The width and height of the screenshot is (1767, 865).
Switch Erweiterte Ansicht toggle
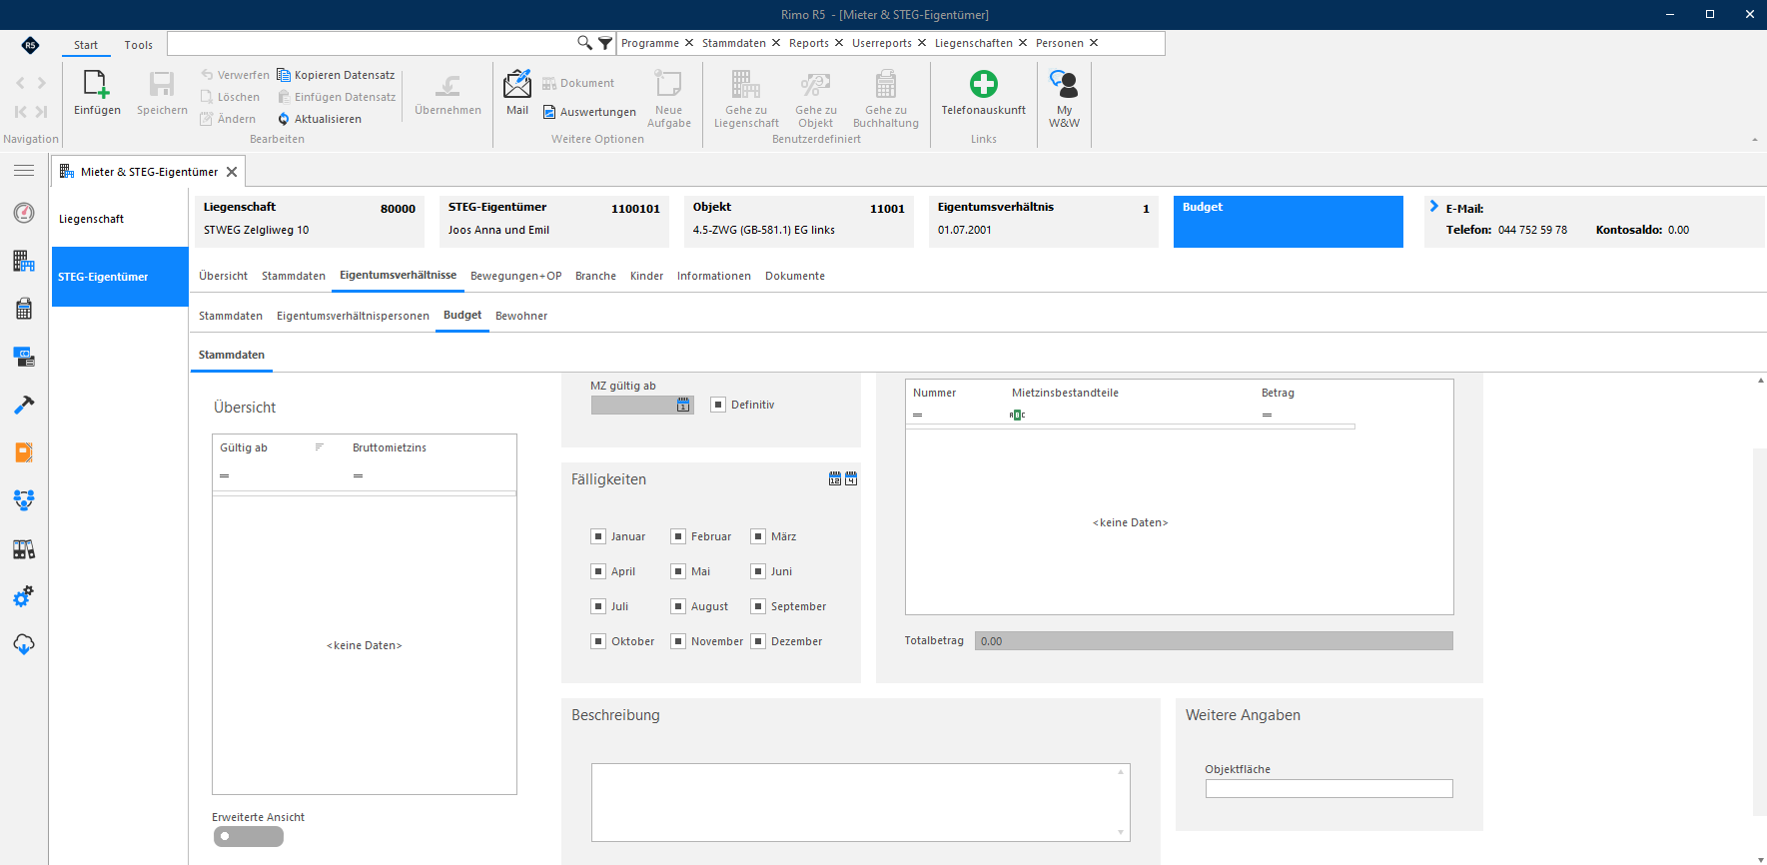tap(249, 837)
